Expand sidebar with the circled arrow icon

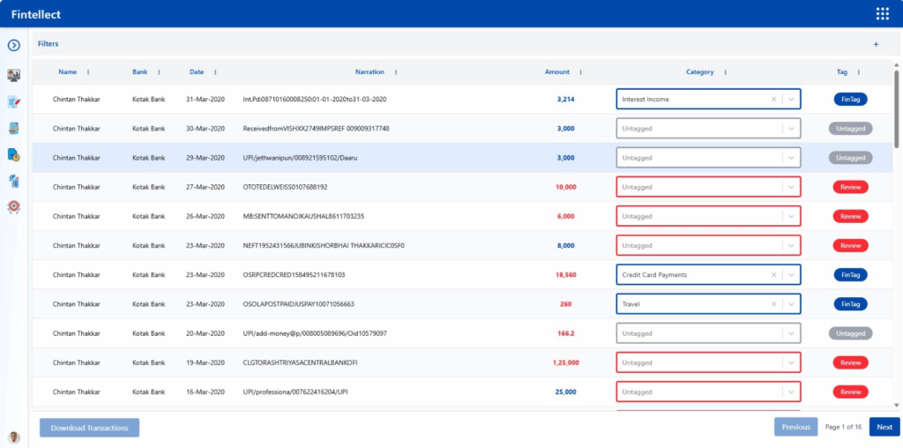click(x=14, y=45)
